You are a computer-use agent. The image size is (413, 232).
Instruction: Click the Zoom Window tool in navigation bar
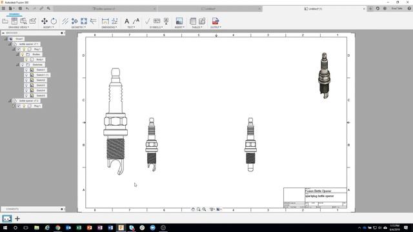[x=198, y=209]
